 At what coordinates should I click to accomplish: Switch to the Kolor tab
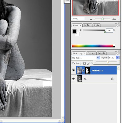(76, 26)
